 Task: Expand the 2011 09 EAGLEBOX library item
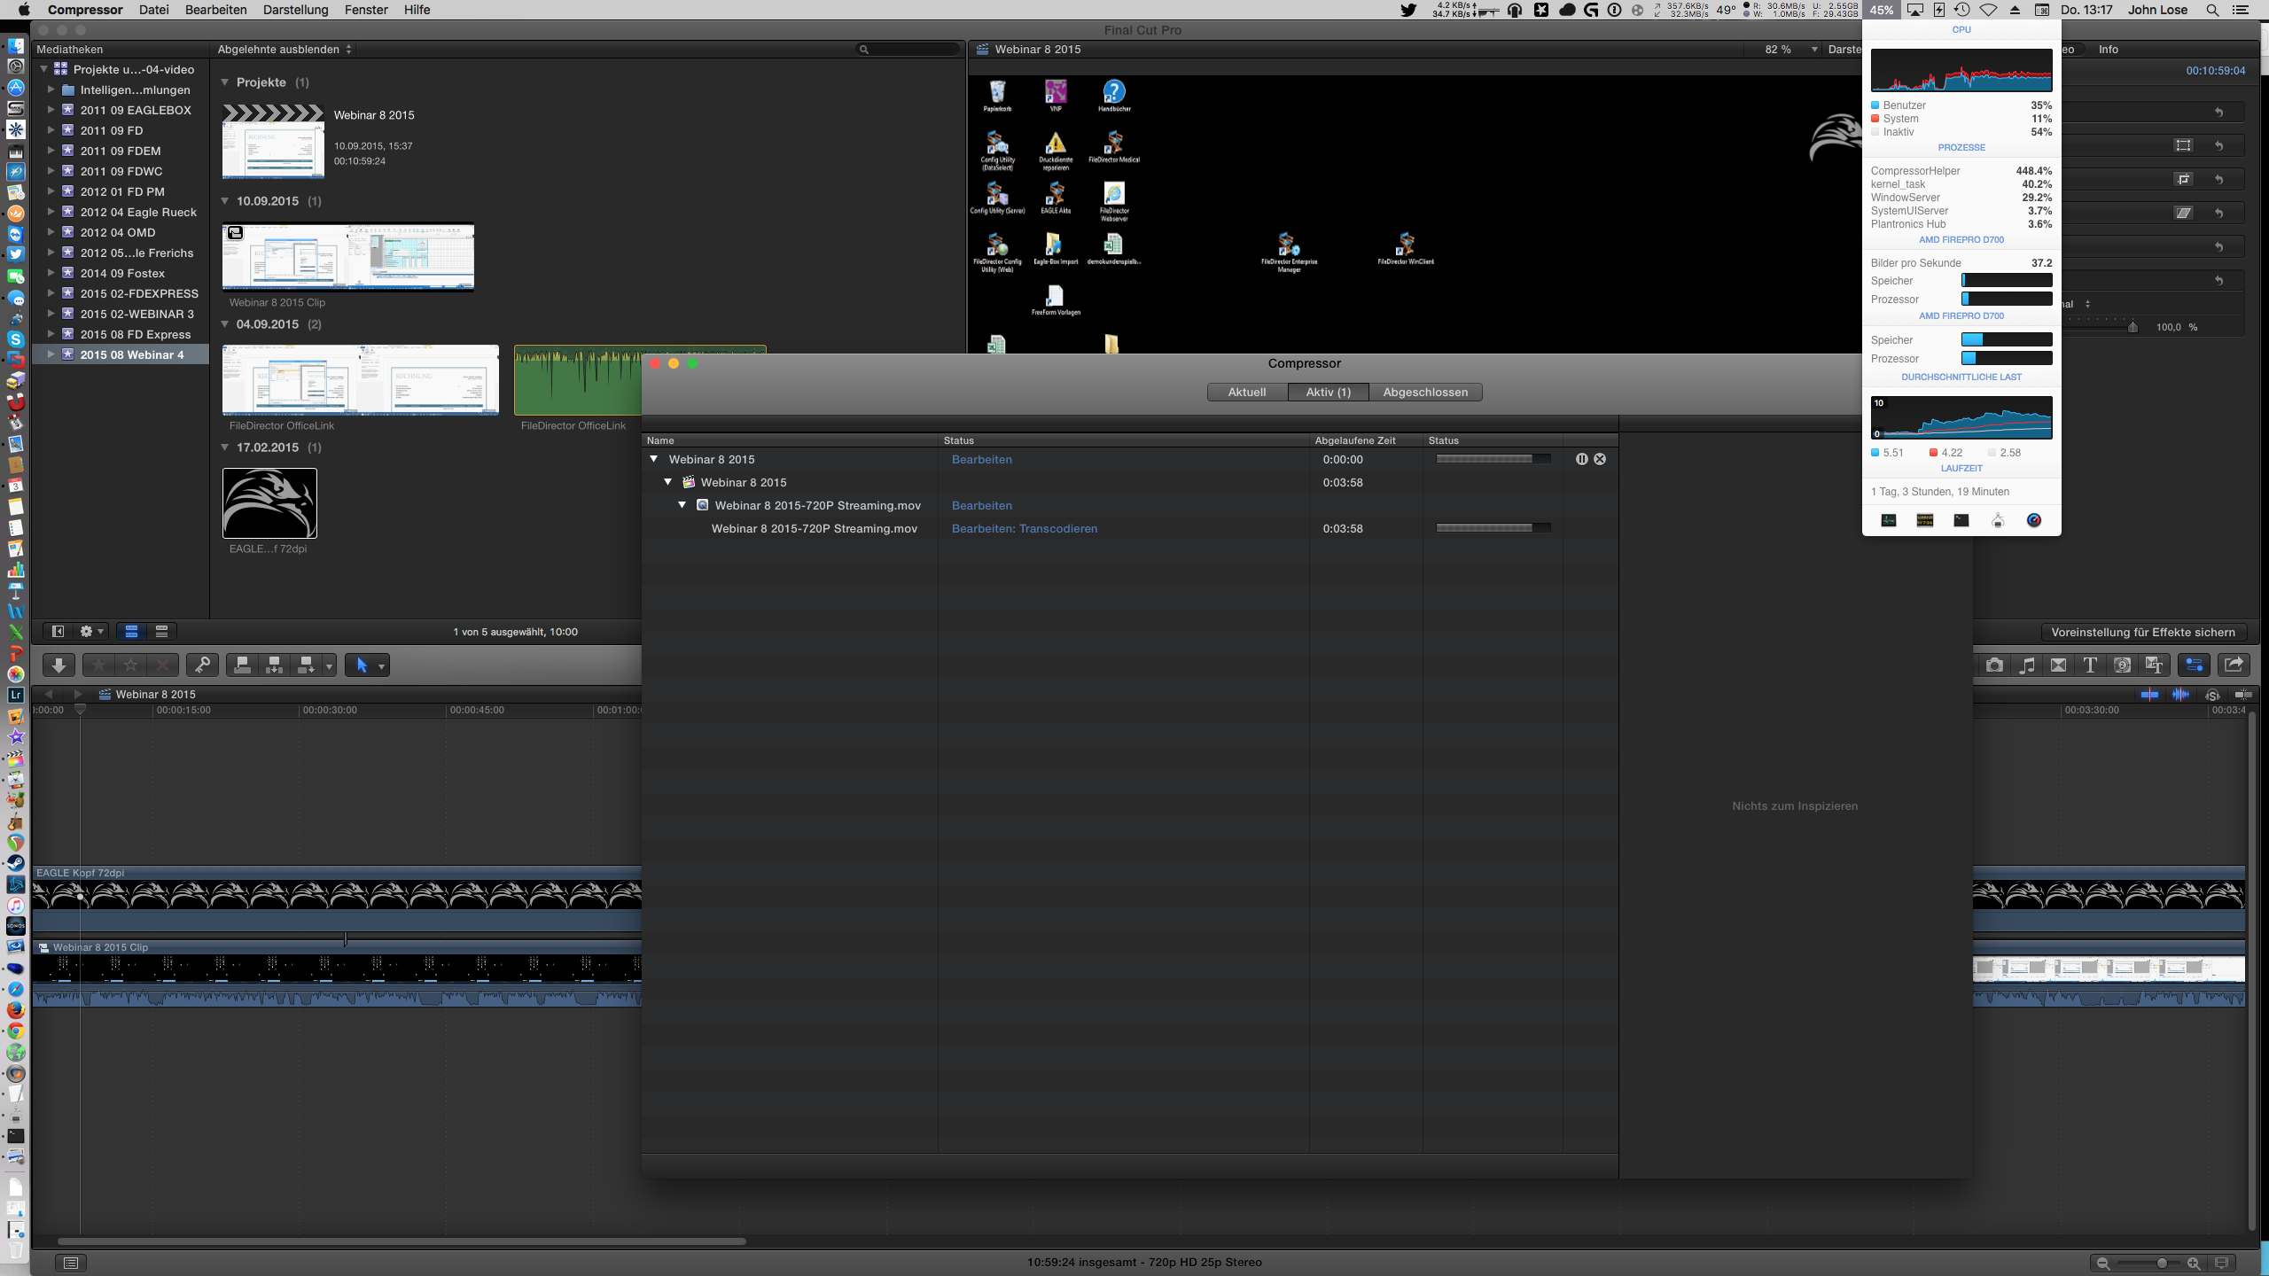pyautogui.click(x=51, y=110)
